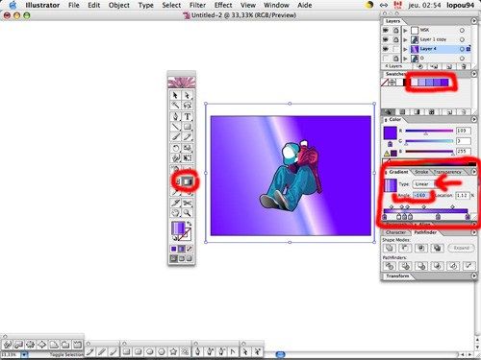Click the Subtract from shape area icon
The image size is (481, 360).
tap(406, 248)
